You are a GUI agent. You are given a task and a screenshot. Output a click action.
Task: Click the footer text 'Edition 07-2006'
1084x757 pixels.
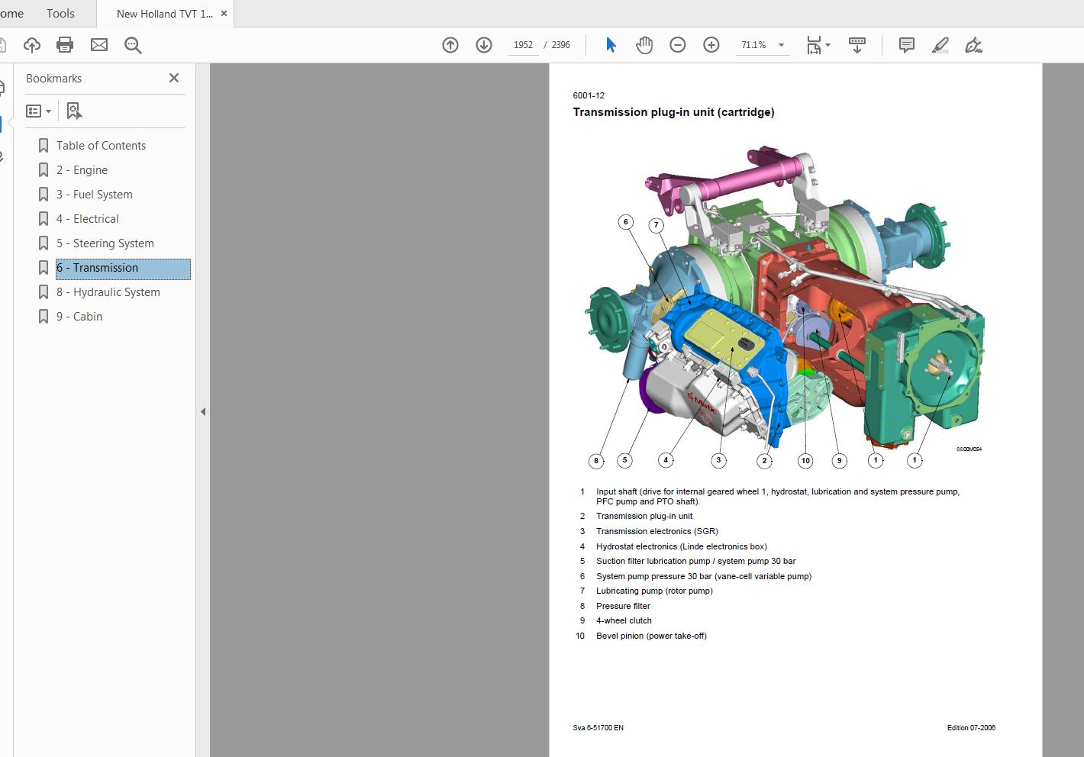pyautogui.click(x=971, y=728)
